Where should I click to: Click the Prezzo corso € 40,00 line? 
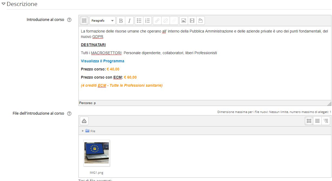[x=100, y=69]
